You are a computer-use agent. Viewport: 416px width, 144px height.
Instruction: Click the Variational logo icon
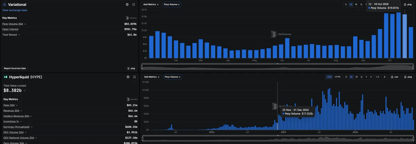[4, 4]
